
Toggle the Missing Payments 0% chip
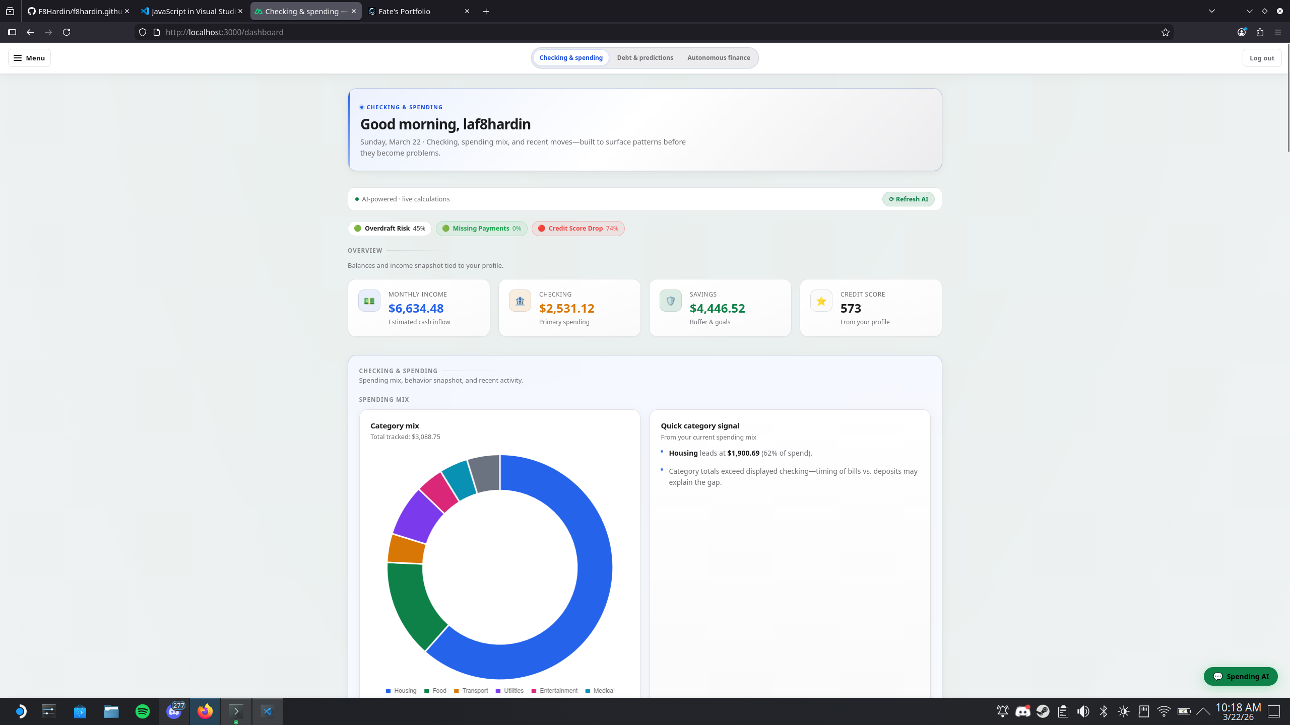481,228
